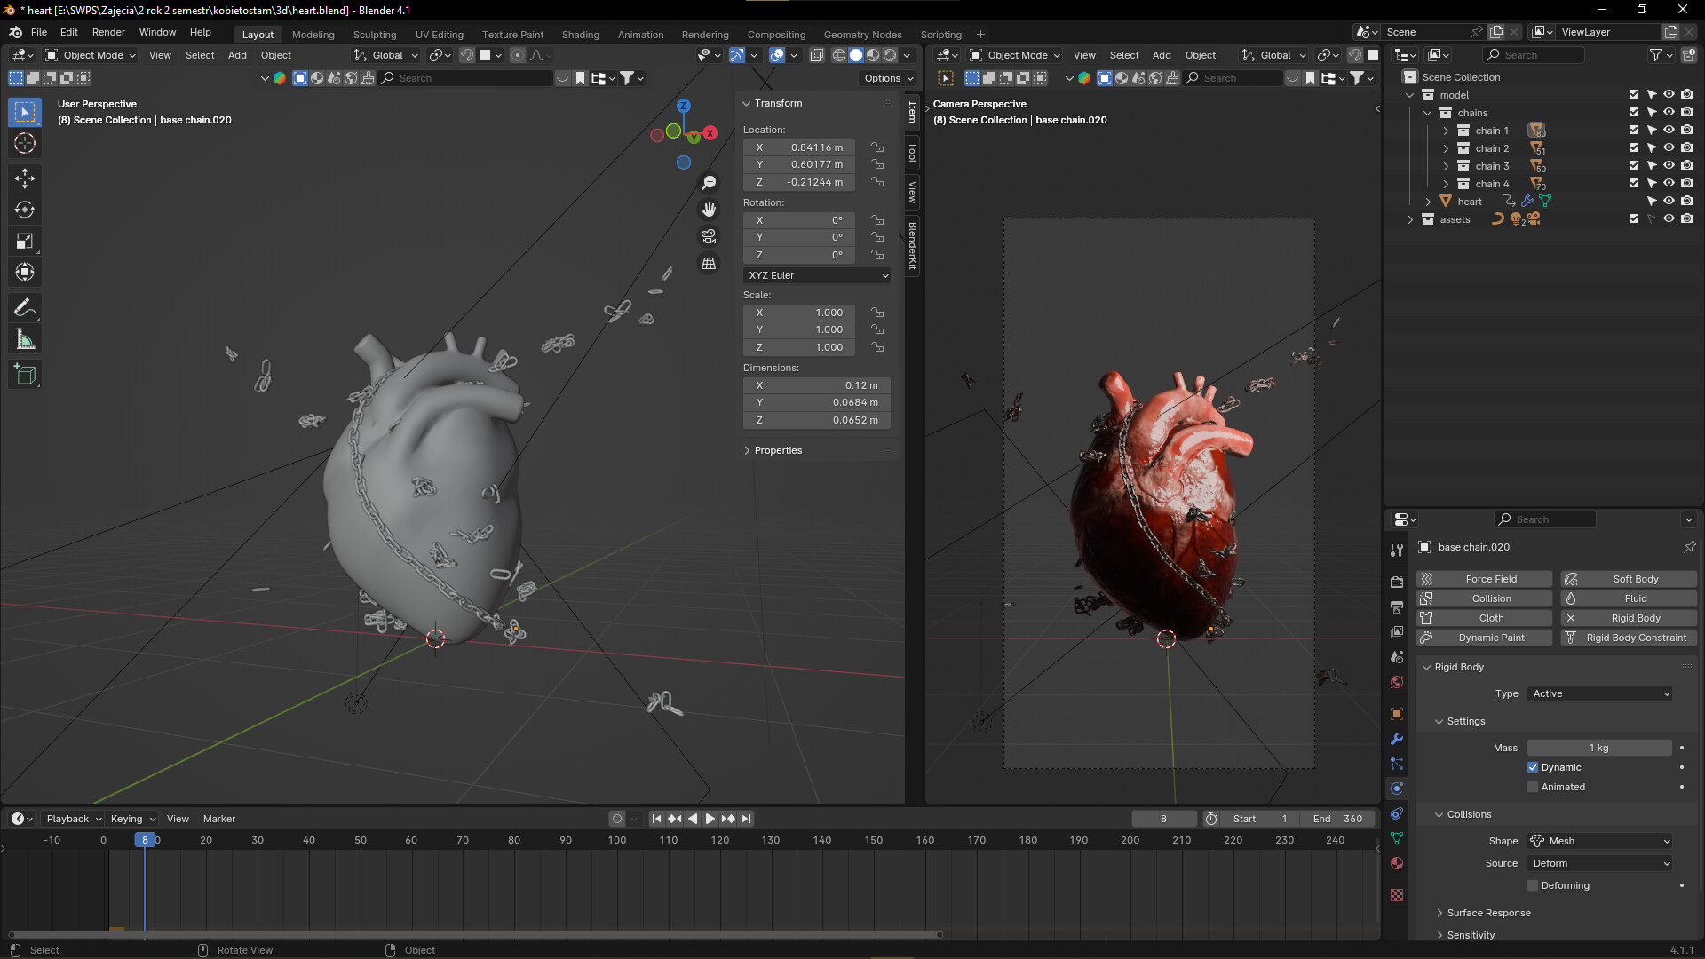Screen dimensions: 1705x959
Task: Click the play animation button in timeline
Action: click(x=710, y=819)
